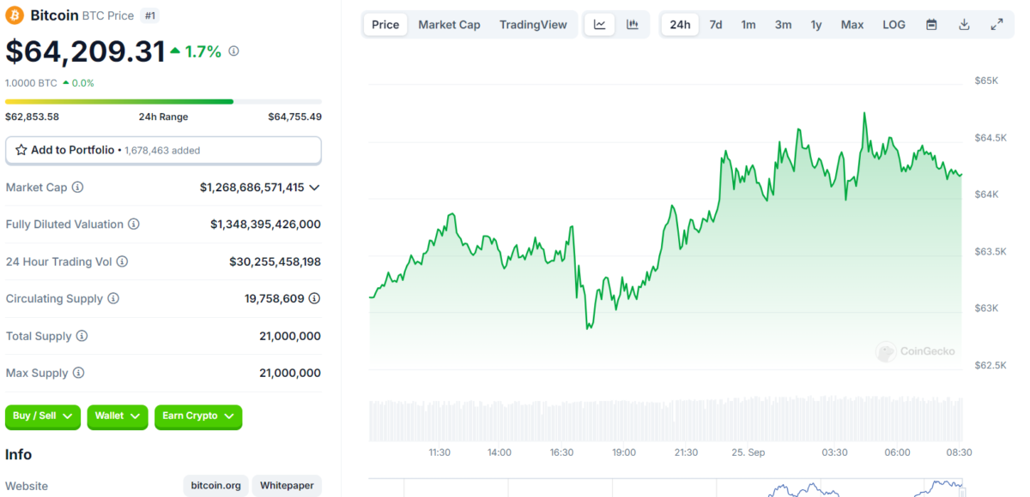
Task: Toggle the LOG scale on the chart
Action: [x=894, y=25]
